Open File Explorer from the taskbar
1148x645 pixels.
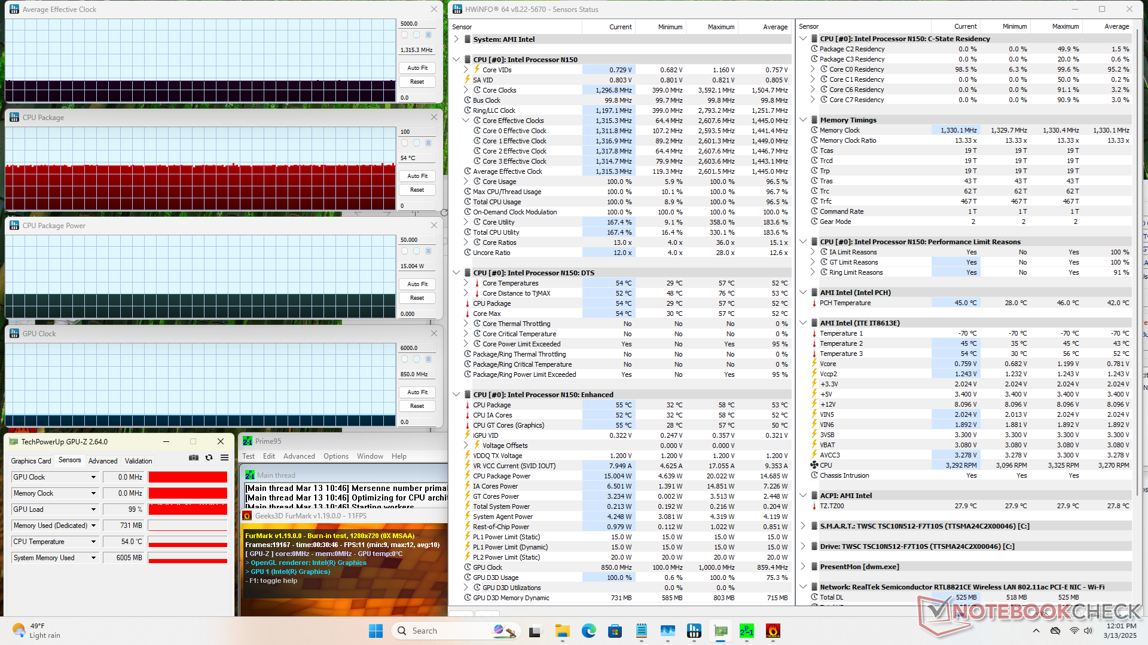(562, 631)
